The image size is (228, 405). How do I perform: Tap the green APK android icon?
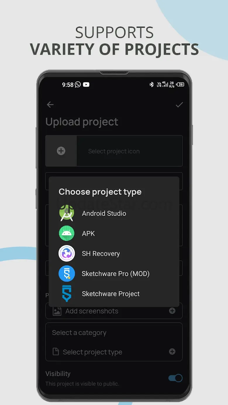click(x=67, y=233)
